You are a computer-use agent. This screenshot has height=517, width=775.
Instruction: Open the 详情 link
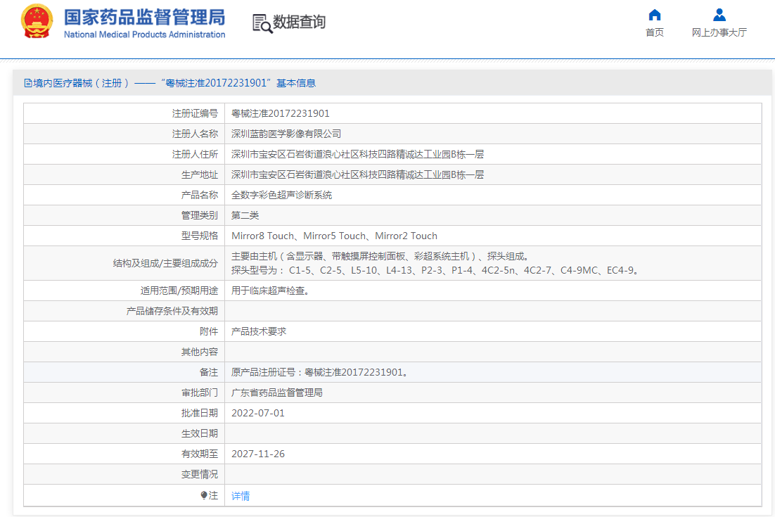point(241,496)
